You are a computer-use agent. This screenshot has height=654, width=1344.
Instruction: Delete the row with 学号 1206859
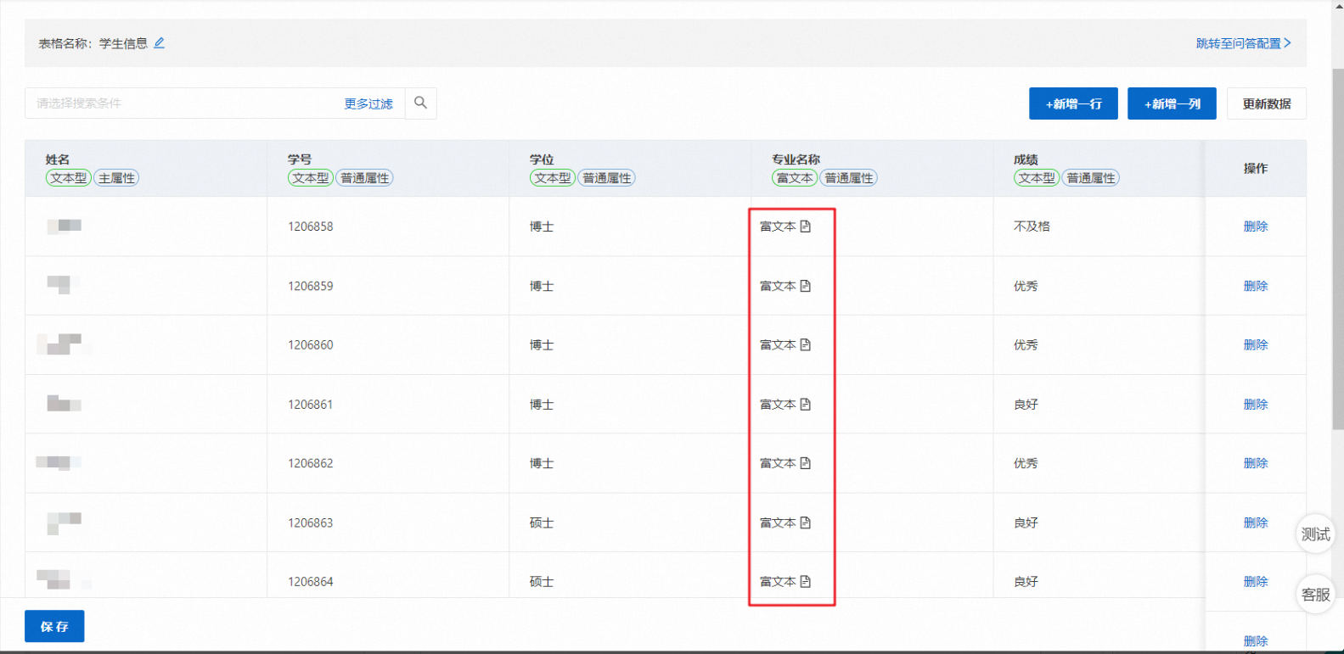[1256, 286]
